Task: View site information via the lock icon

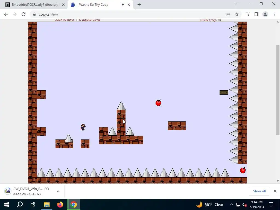Action: tap(34, 14)
